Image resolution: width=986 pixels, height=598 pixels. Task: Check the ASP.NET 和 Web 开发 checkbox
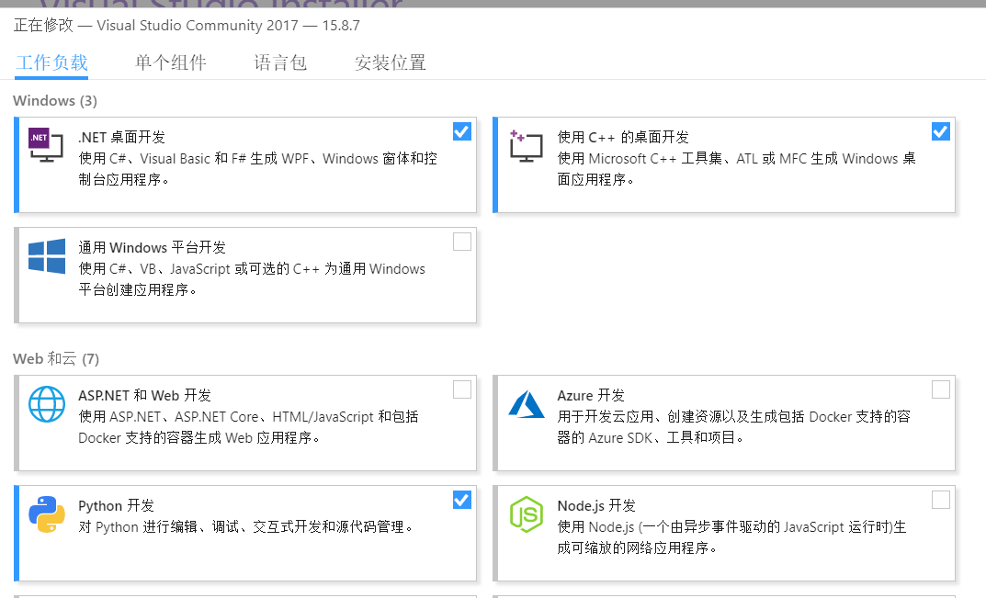(462, 389)
